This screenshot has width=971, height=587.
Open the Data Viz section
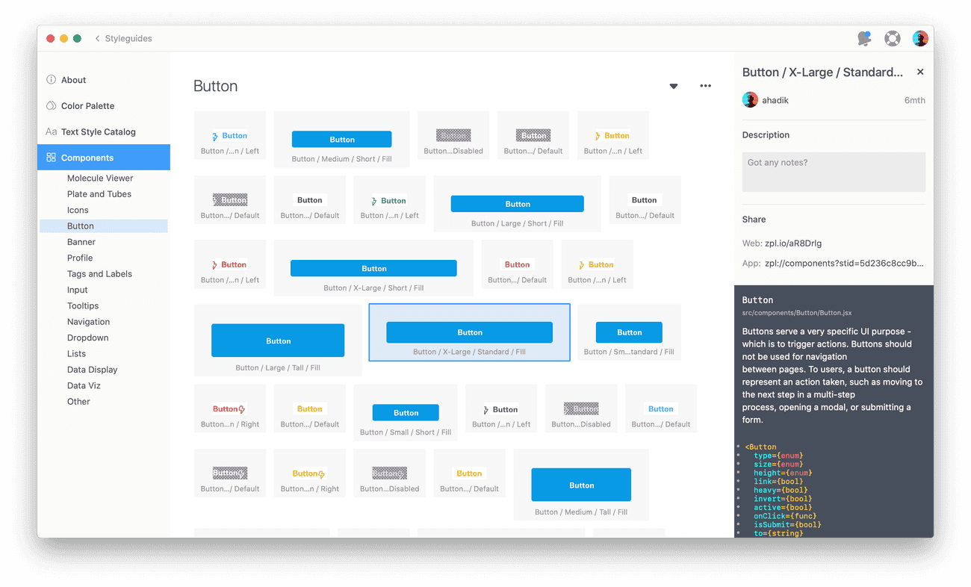click(x=84, y=385)
